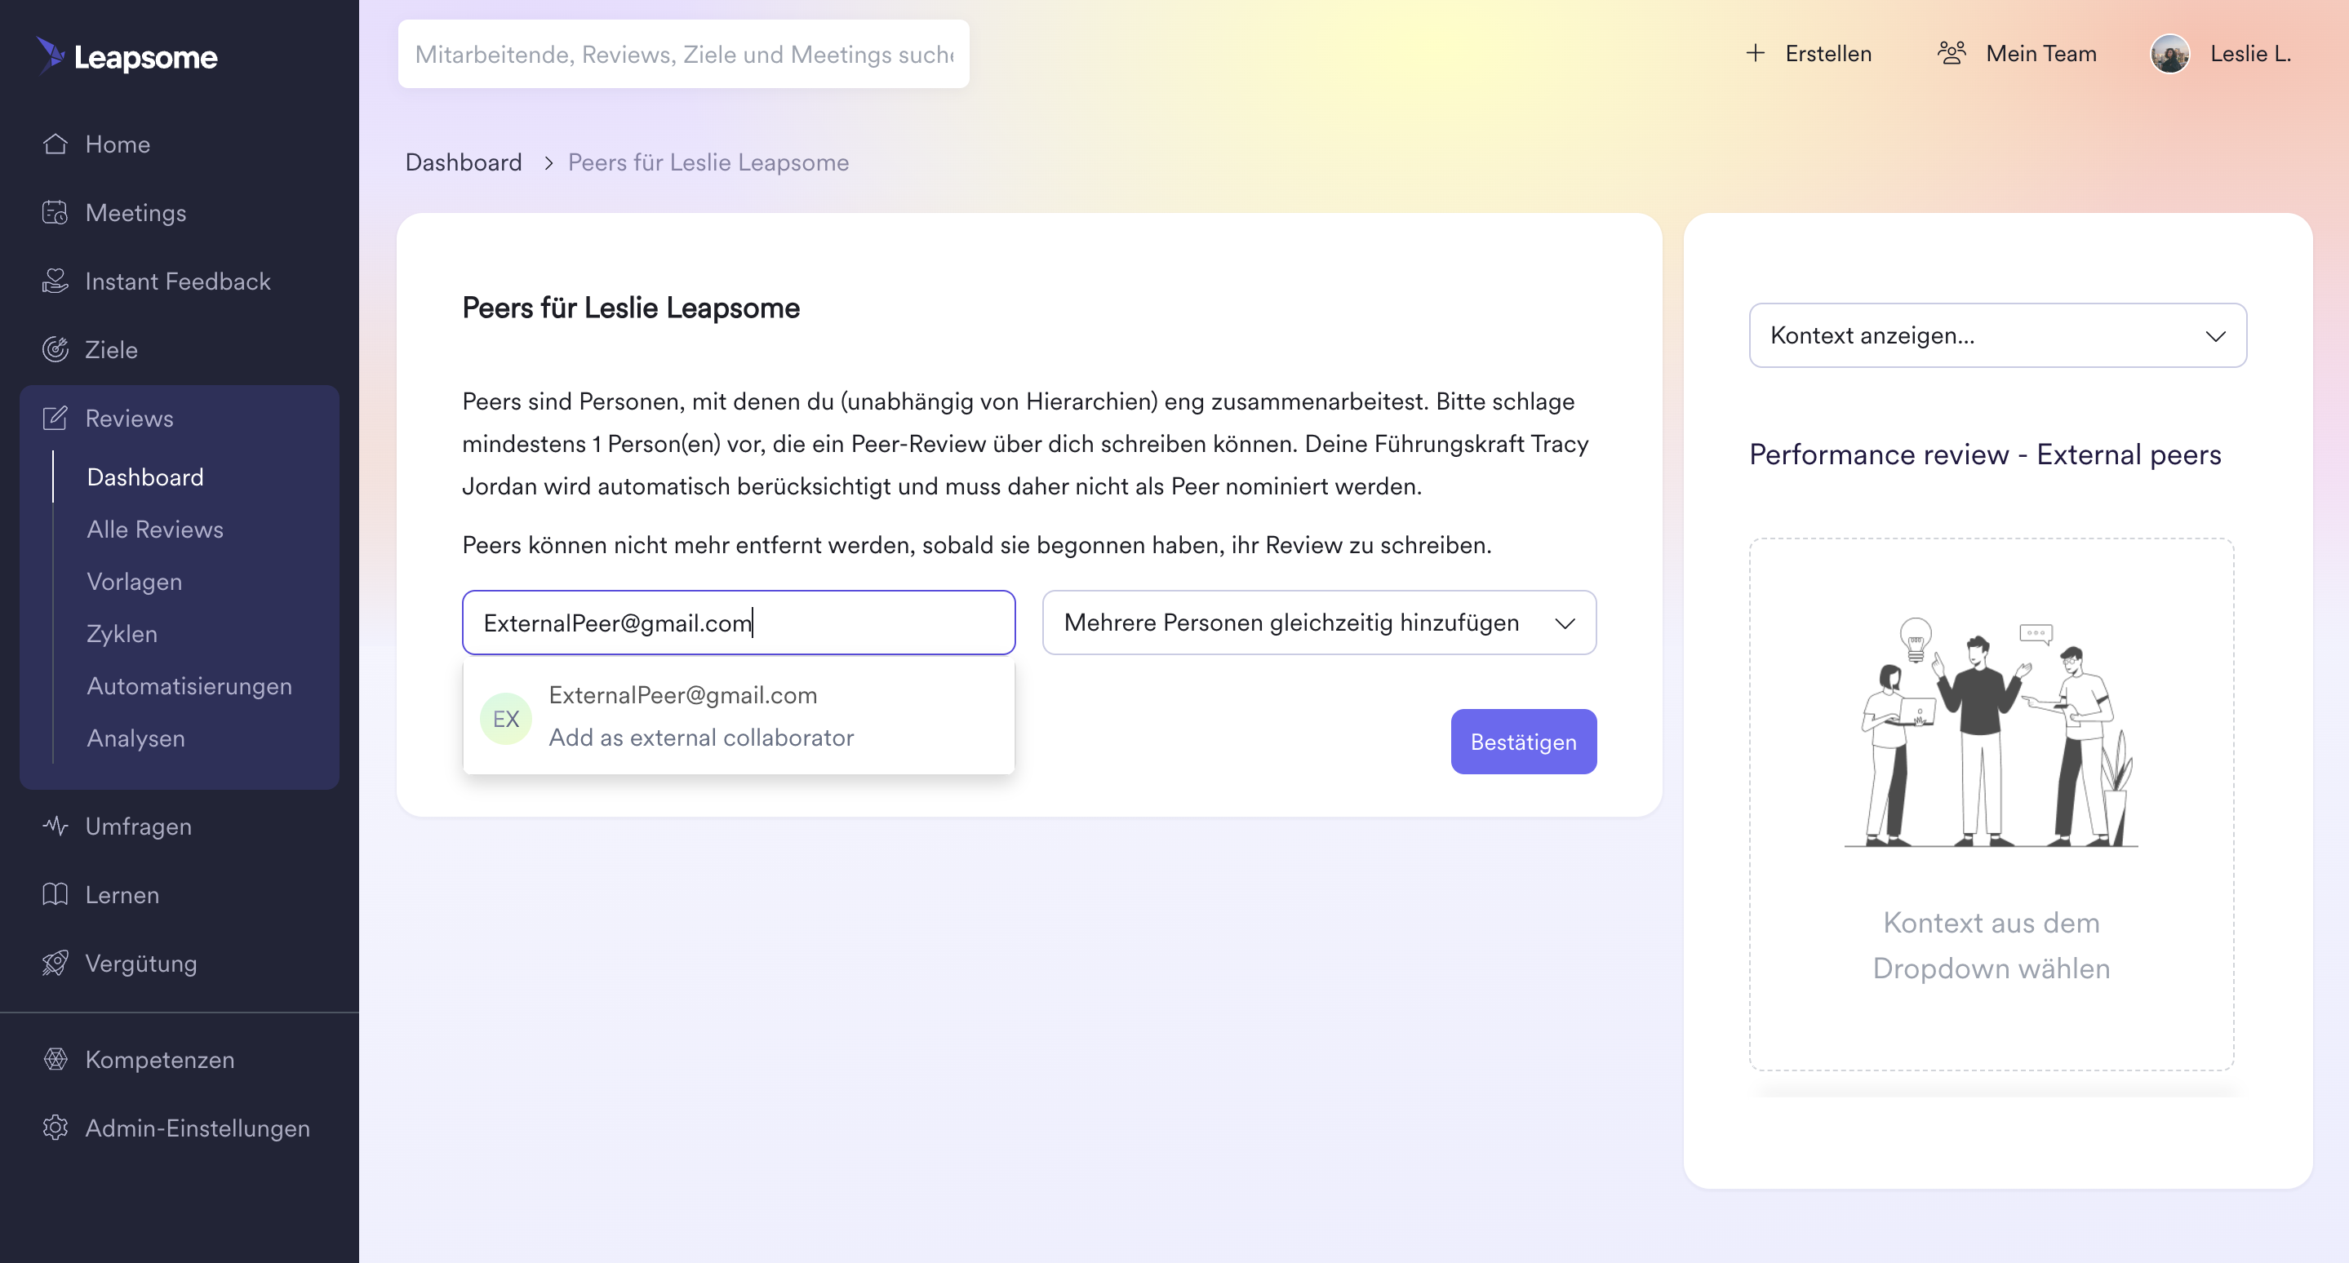Click the Ziele target icon
This screenshot has width=2349, height=1263.
coord(55,349)
